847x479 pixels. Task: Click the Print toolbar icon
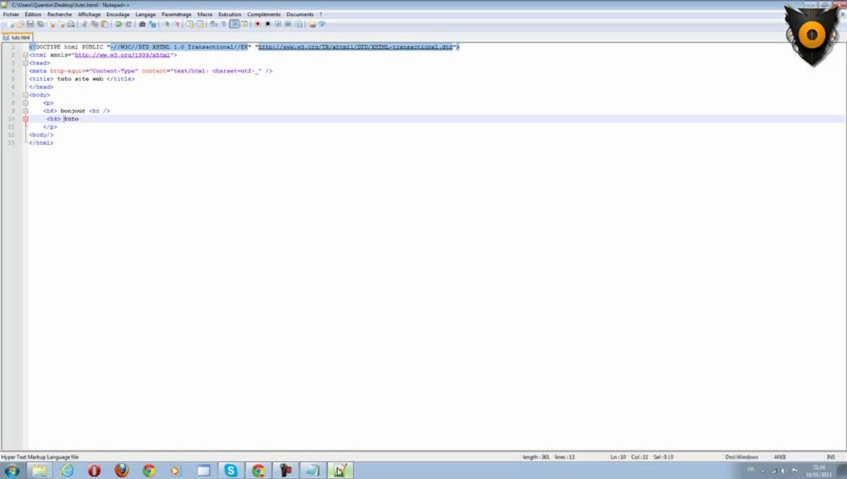click(71, 24)
